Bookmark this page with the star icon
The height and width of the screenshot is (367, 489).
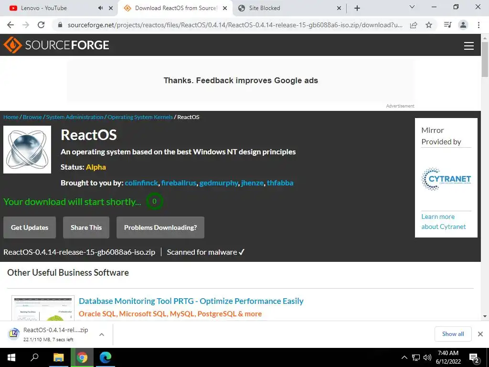point(429,25)
